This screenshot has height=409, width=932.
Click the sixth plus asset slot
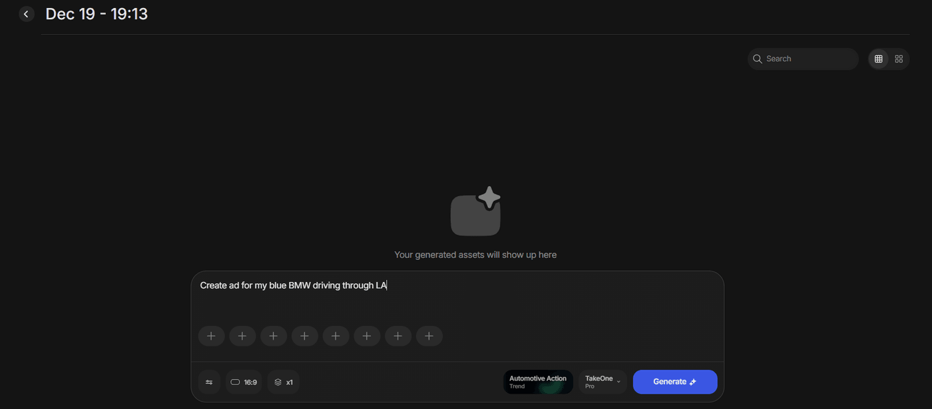pos(367,336)
